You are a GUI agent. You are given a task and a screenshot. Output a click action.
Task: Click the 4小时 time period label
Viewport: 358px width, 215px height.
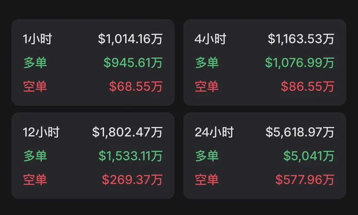click(x=211, y=39)
